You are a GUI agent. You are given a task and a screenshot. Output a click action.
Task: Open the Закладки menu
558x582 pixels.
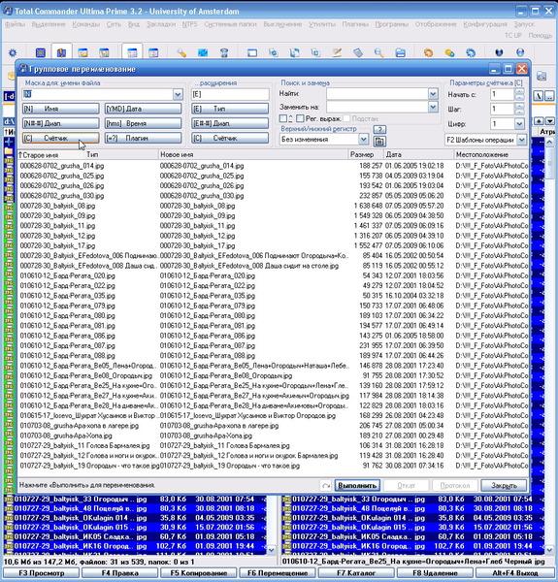161,24
